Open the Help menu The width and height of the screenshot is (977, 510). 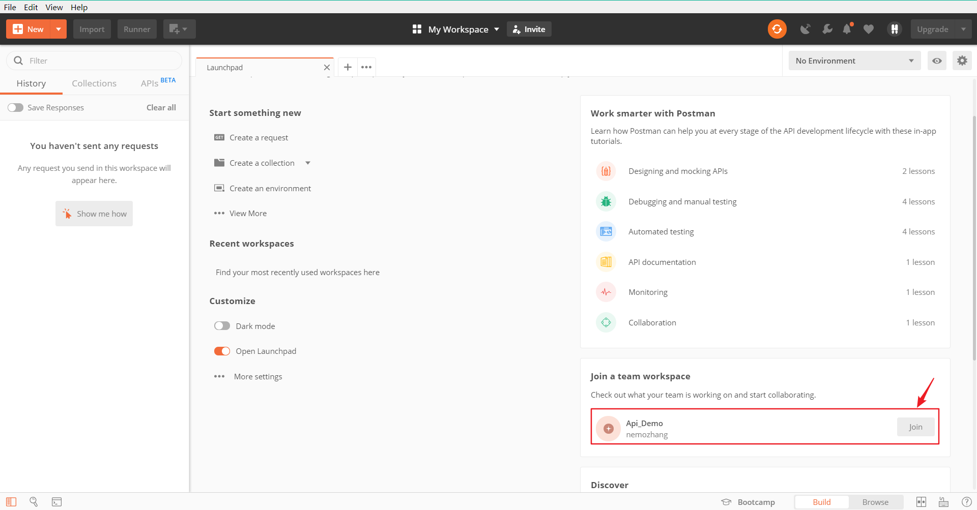pyautogui.click(x=79, y=7)
